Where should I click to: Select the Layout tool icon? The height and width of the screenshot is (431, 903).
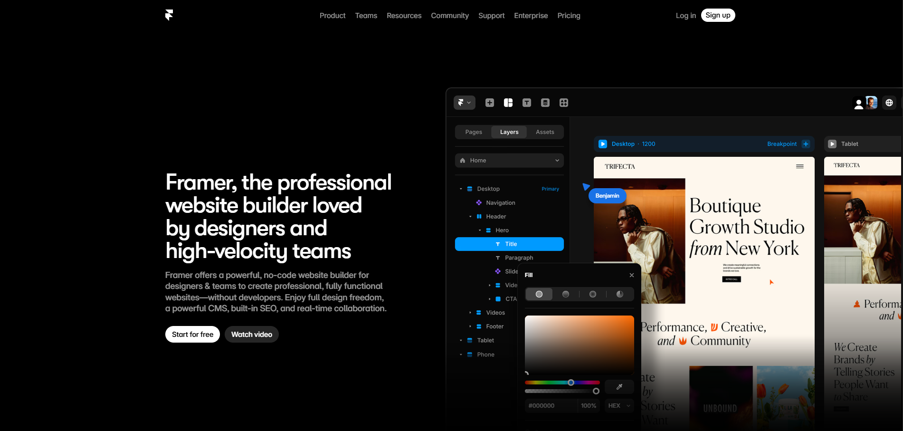[508, 103]
